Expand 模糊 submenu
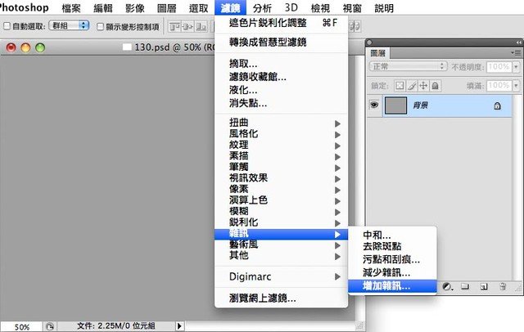524x332 pixels. 281,212
